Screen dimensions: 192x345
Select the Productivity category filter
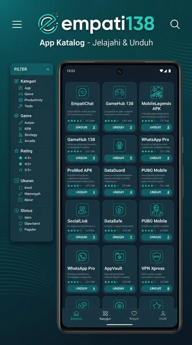tap(30, 100)
